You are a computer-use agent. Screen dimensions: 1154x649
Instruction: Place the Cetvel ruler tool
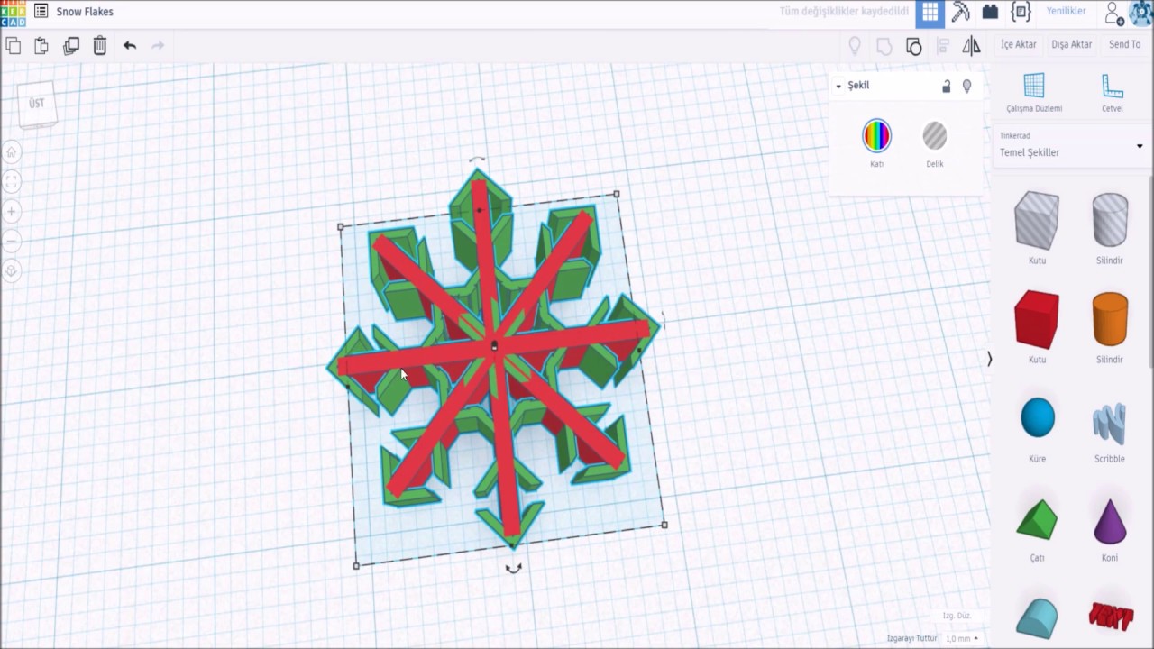click(1113, 93)
